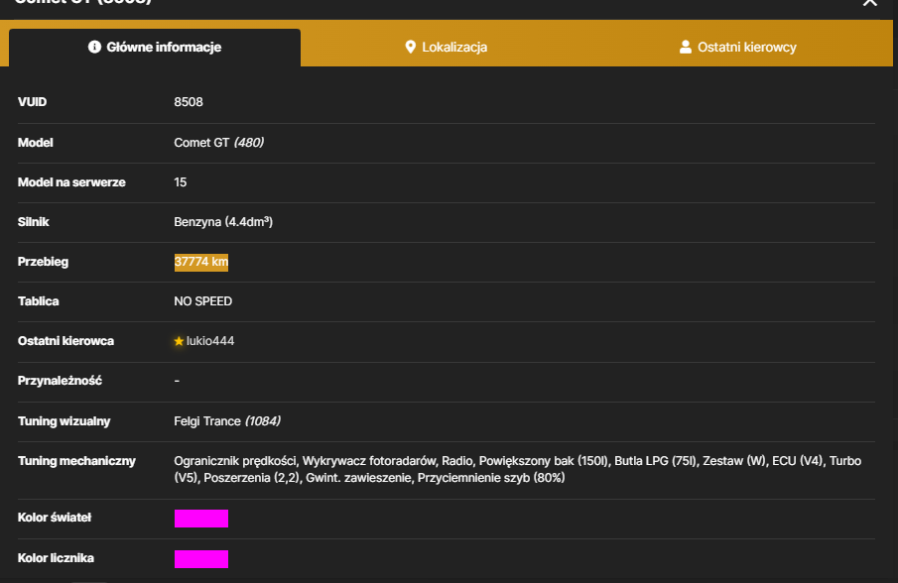Click the NO SPEED plate value

(202, 301)
